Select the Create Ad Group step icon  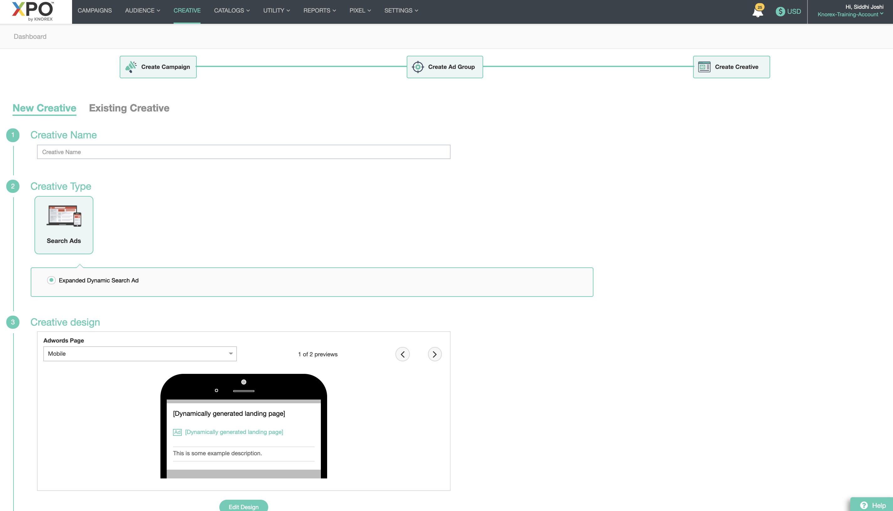[418, 67]
